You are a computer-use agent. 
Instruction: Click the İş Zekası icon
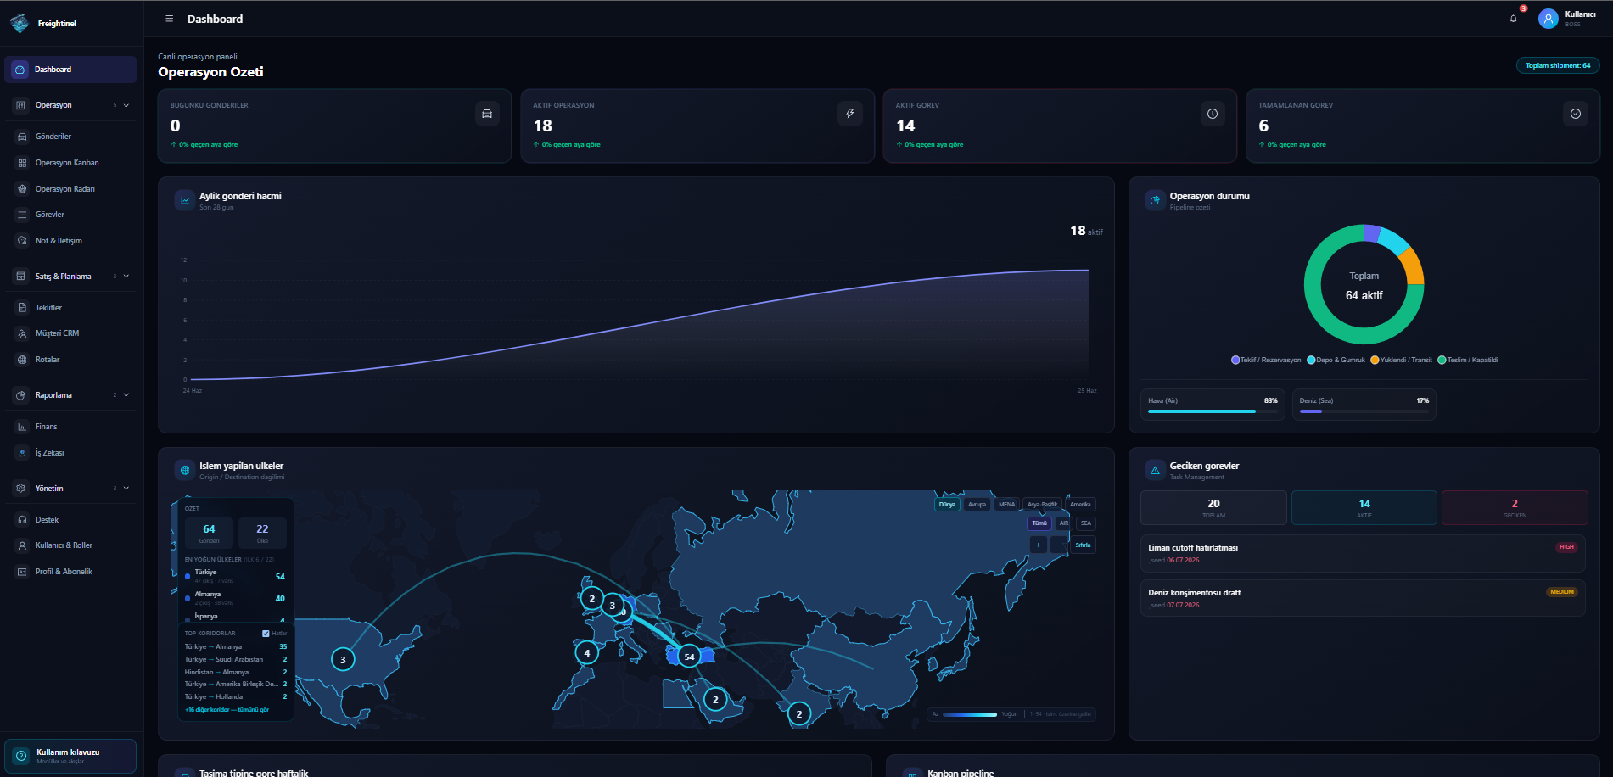[x=22, y=453]
